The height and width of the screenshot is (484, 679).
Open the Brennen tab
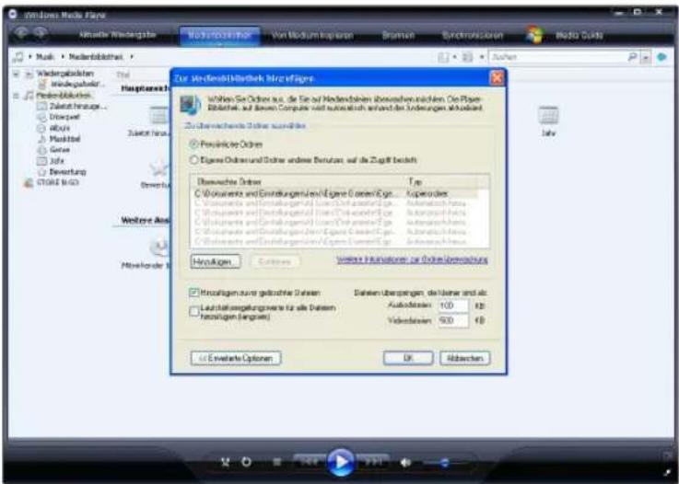398,36
